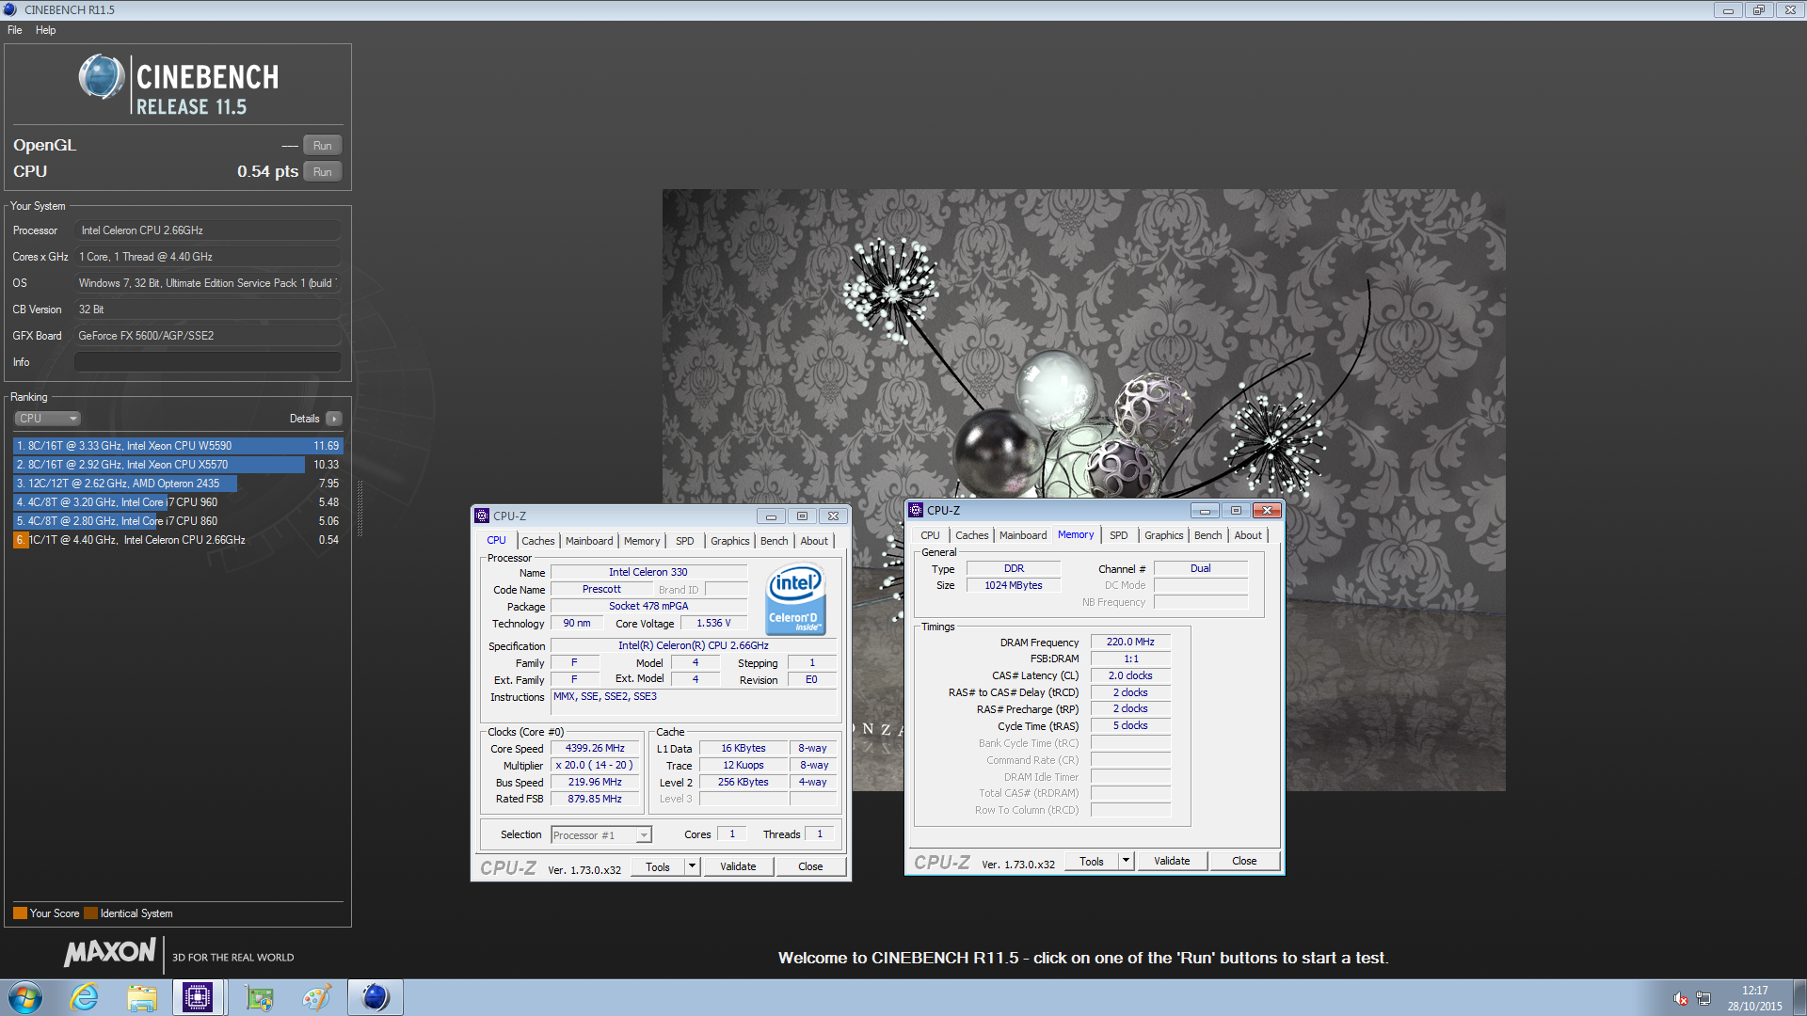Select ranking row Core i7 CPU 860
This screenshot has height=1016, width=1807.
point(177,521)
